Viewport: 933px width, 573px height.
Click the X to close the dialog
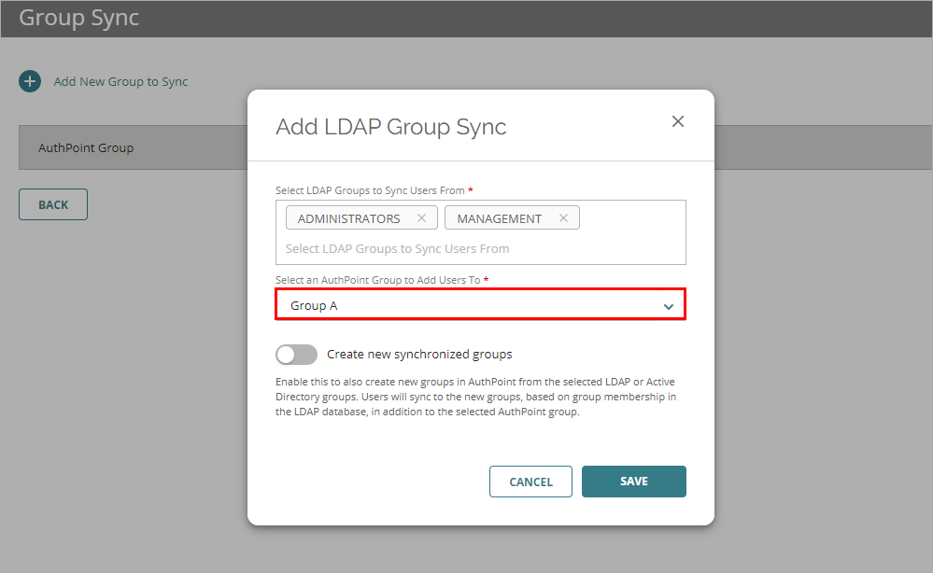[x=677, y=121]
